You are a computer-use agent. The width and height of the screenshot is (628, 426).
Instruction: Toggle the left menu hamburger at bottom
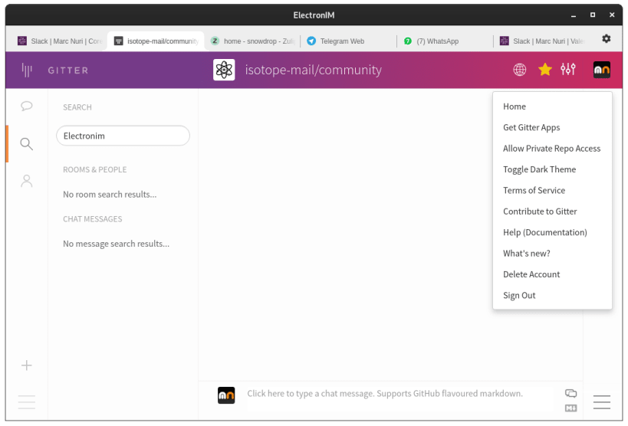point(26,402)
